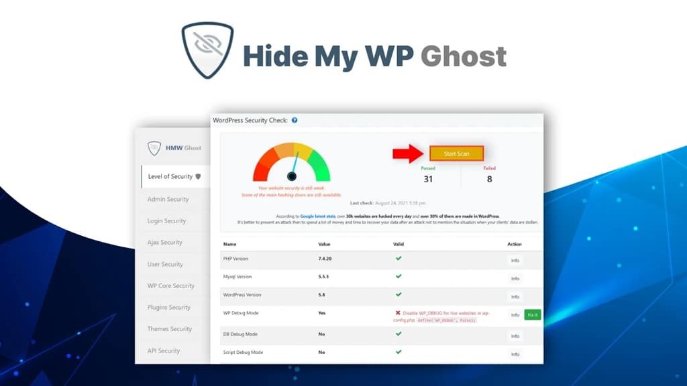Click the Yes value for WP Debug Mode
This screenshot has width=687, height=386.
pos(322,313)
